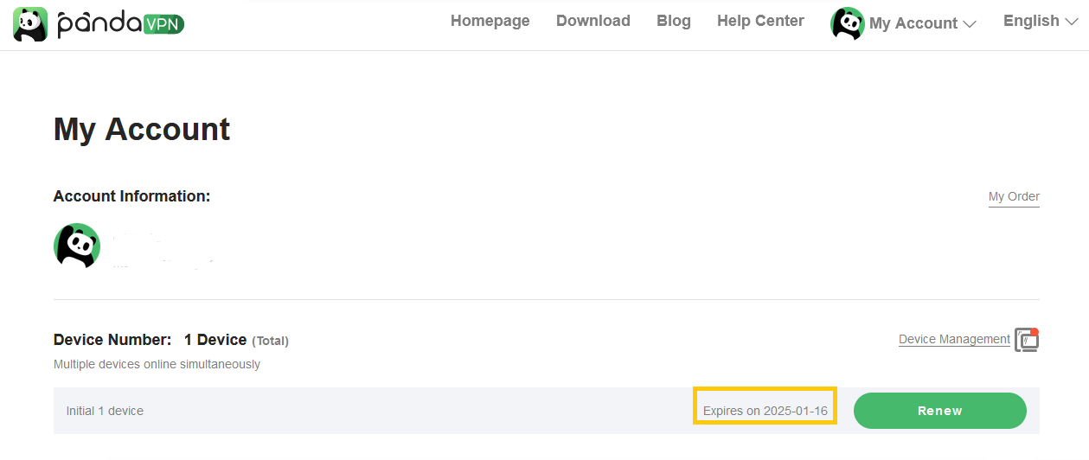This screenshot has height=460, width=1089.
Task: Open the Help Center nav item
Action: 760,21
